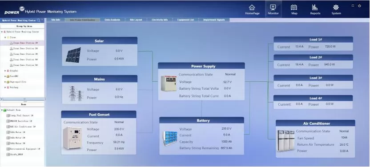This screenshot has width=370, height=167.
Task: Click the fullscreen icon beside power button
Action: 353,6
